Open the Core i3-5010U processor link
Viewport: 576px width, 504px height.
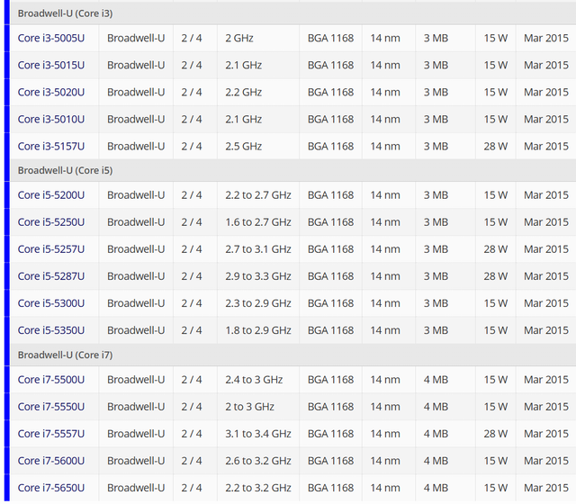(51, 120)
